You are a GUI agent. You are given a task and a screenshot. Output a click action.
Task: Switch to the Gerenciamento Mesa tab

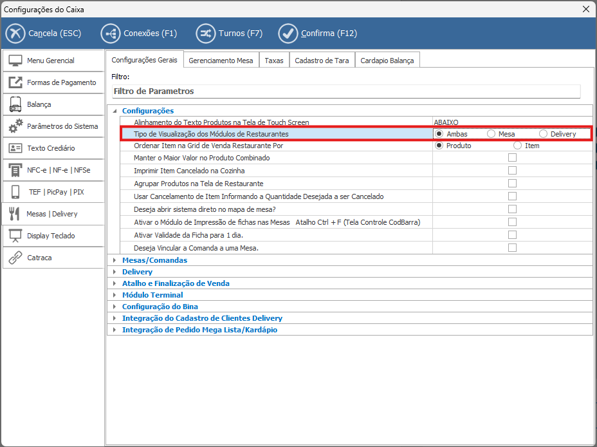pyautogui.click(x=221, y=61)
